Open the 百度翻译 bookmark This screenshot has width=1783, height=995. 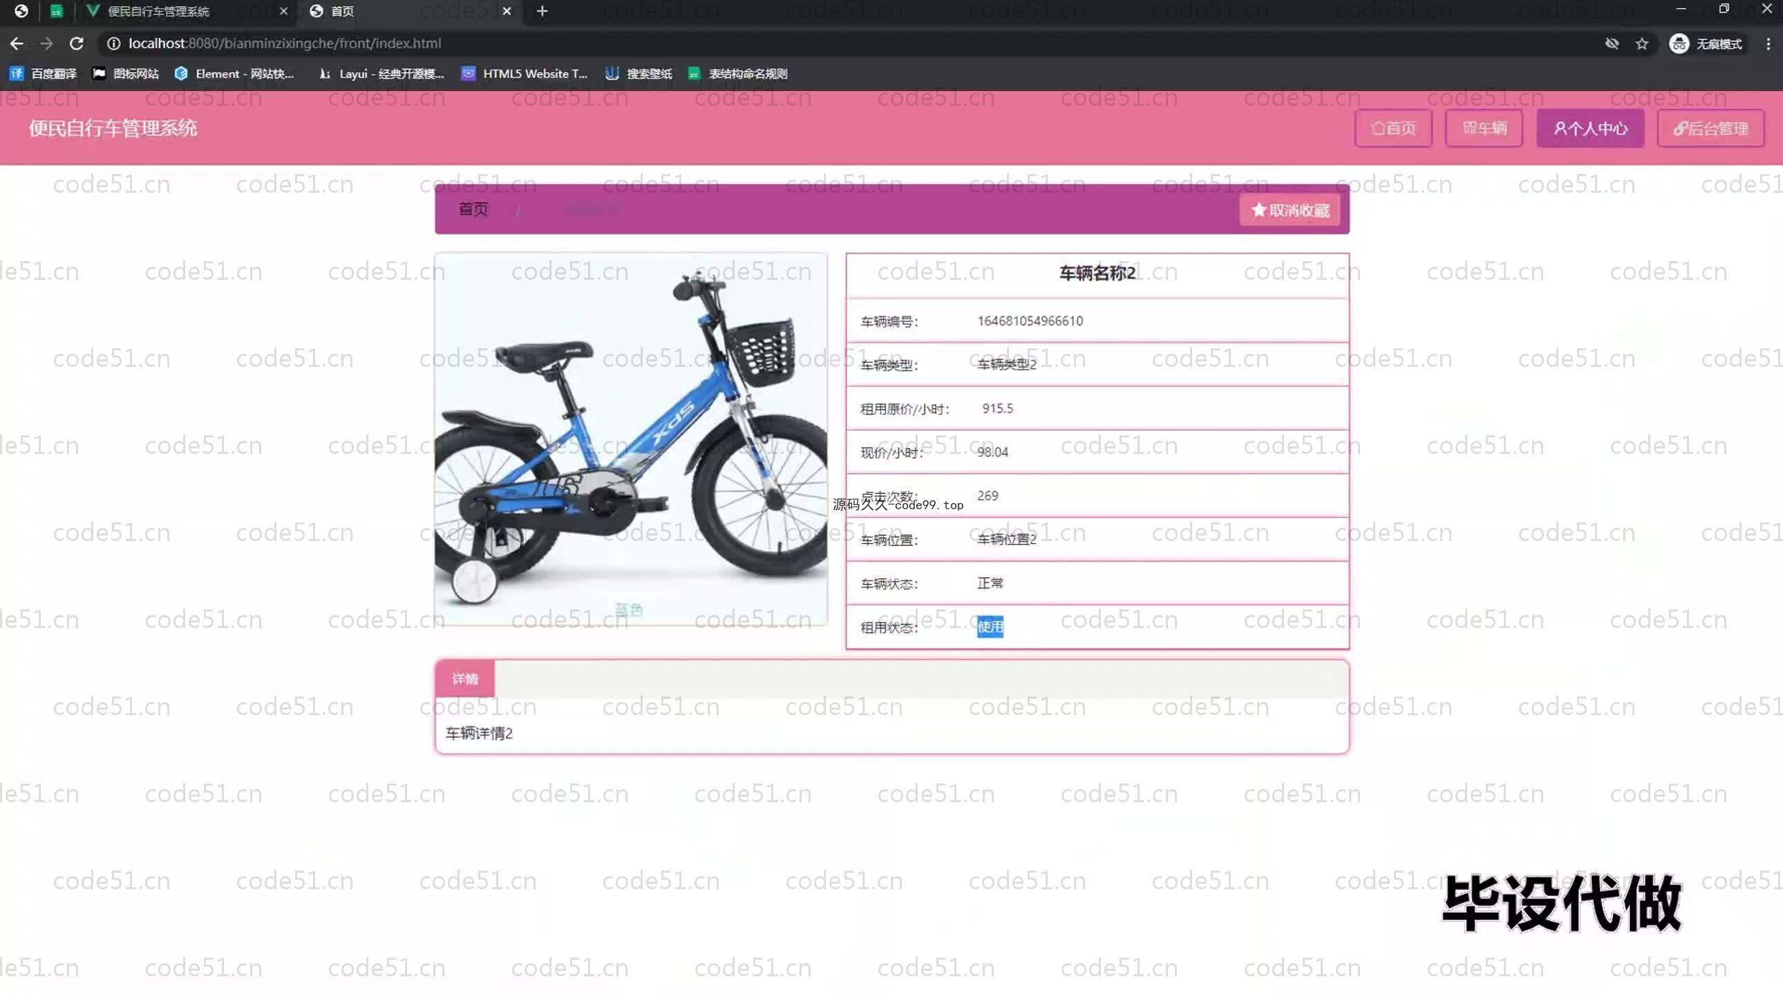pyautogui.click(x=44, y=74)
